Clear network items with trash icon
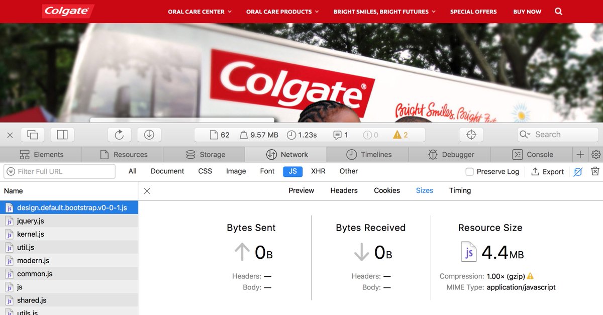The width and height of the screenshot is (603, 315). tap(595, 171)
